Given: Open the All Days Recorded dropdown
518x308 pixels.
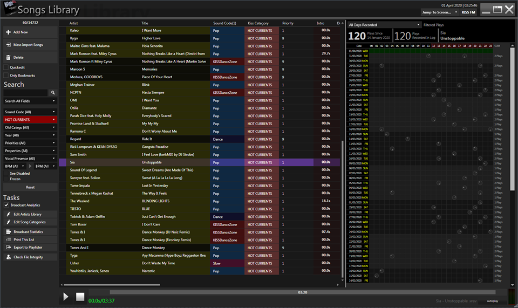Looking at the screenshot, I should pos(384,25).
